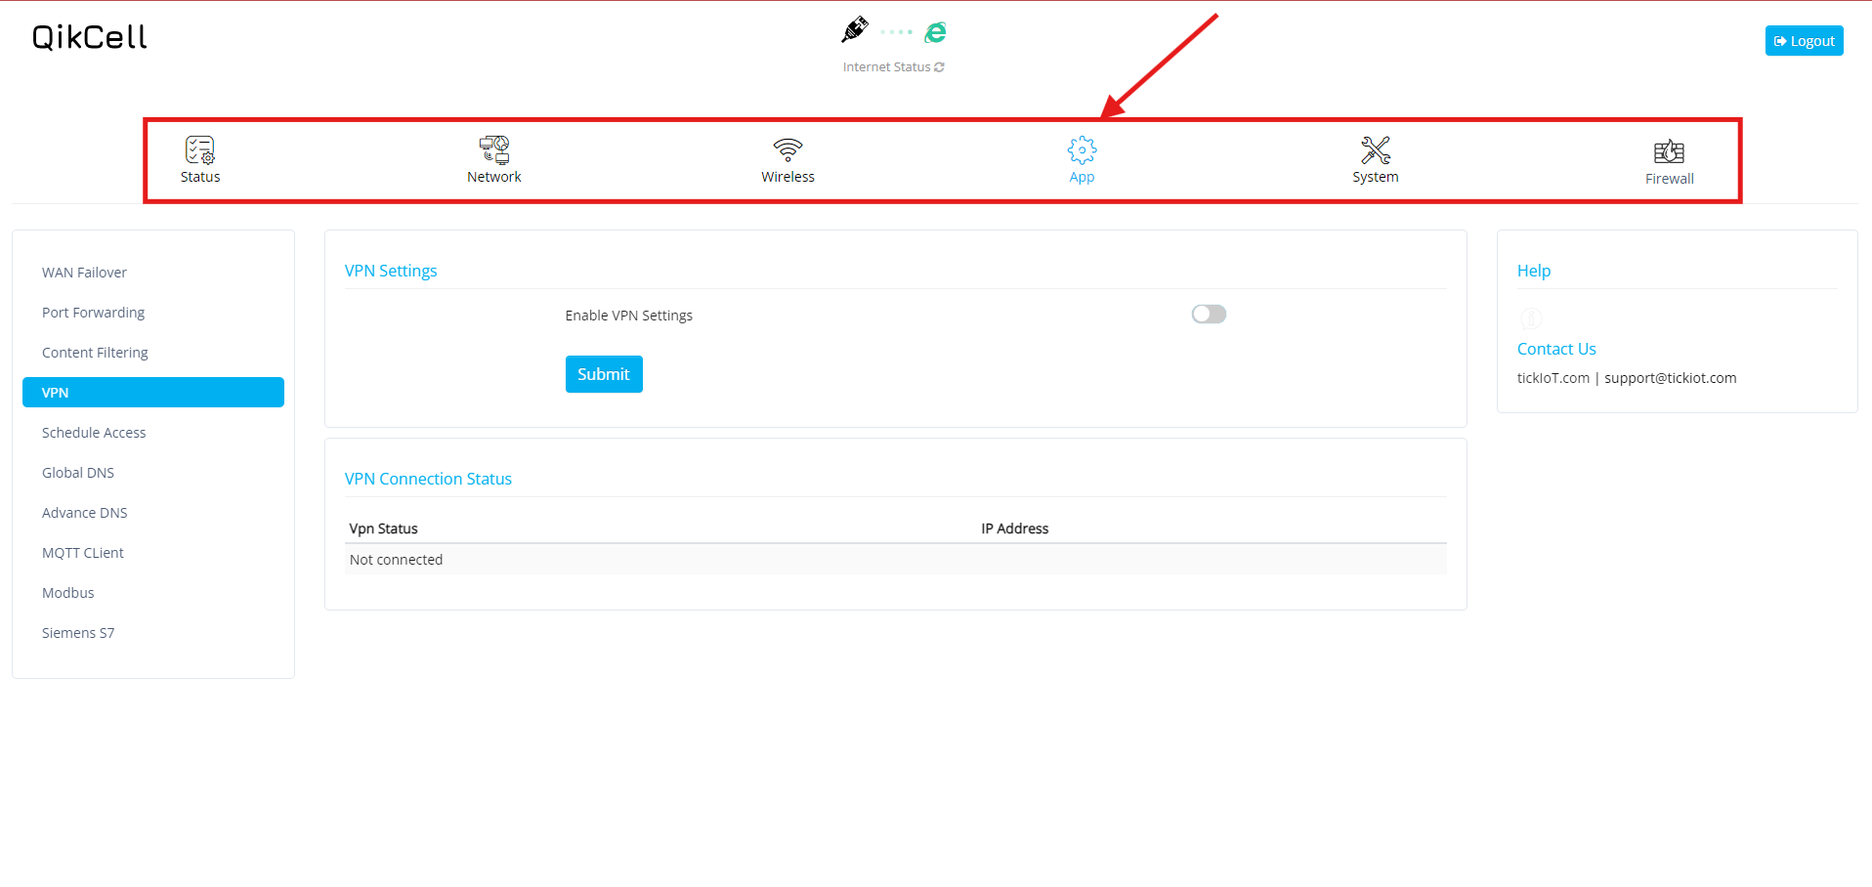Image resolution: width=1872 pixels, height=887 pixels.
Task: Submit the VPN settings
Action: point(604,374)
